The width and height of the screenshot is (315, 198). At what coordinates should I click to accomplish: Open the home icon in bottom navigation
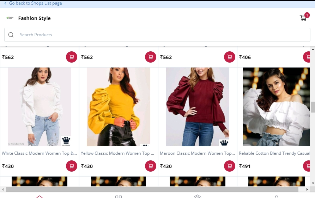[40, 197]
